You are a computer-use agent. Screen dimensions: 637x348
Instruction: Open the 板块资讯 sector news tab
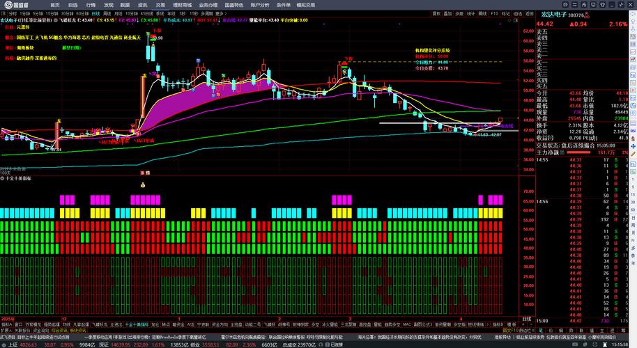click(x=78, y=331)
